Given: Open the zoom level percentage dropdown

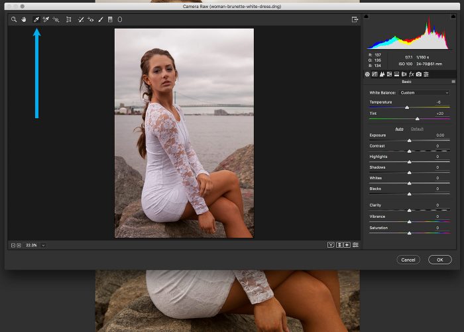Looking at the screenshot, I should pos(43,245).
